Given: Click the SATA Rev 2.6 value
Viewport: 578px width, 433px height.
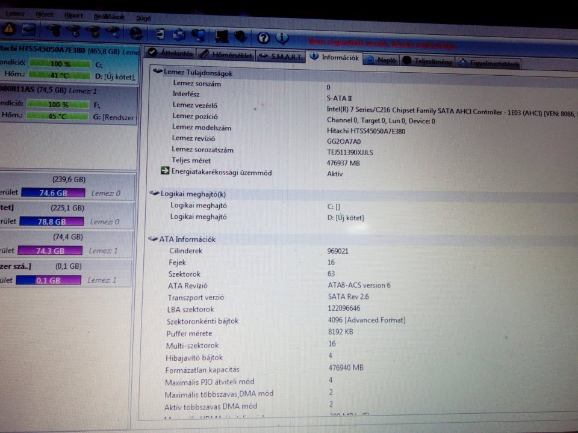Looking at the screenshot, I should pos(349,296).
